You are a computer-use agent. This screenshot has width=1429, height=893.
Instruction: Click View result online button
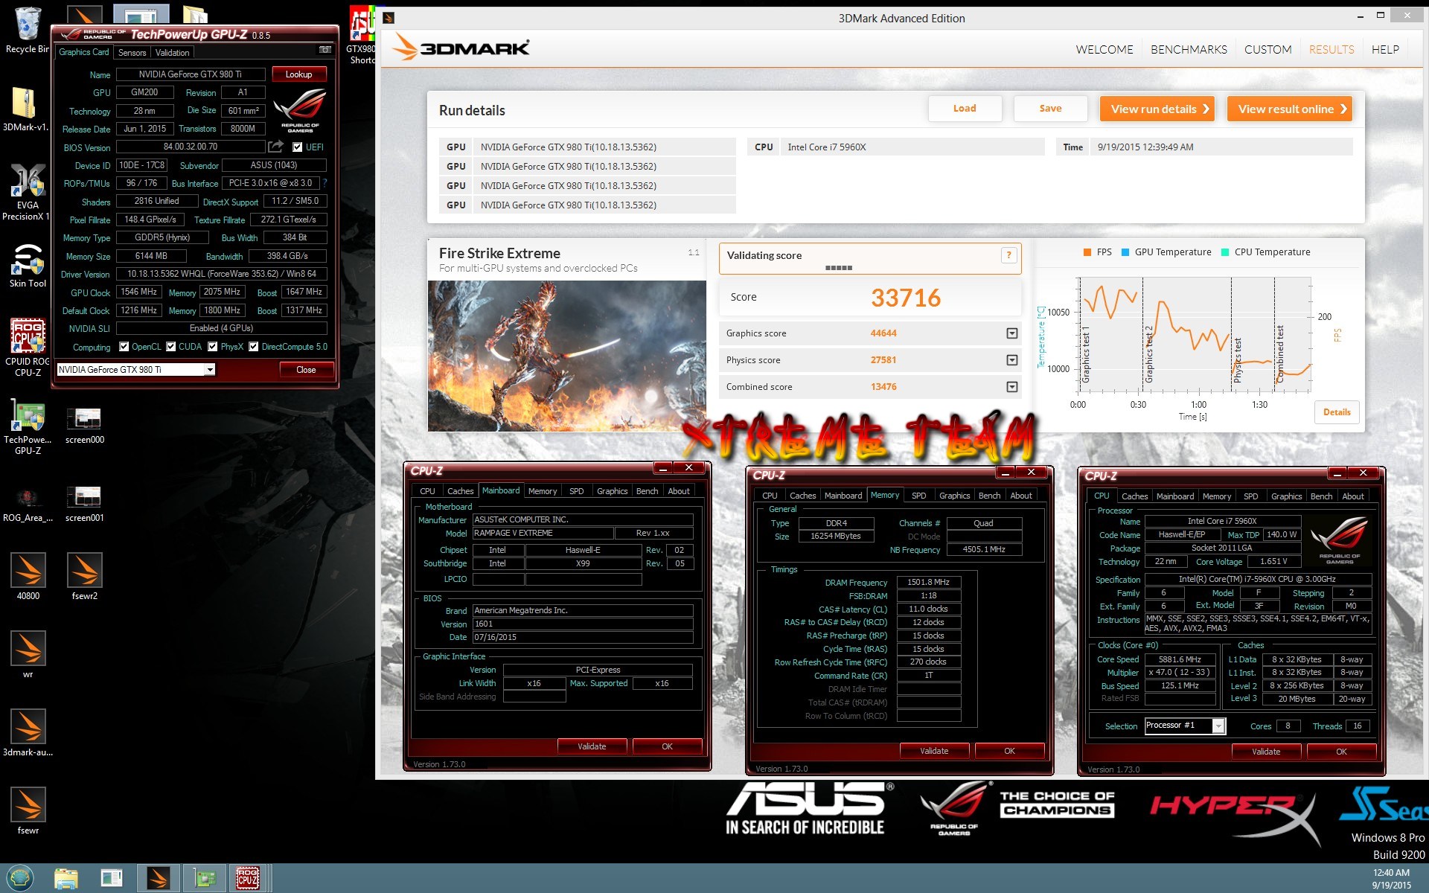(1289, 109)
